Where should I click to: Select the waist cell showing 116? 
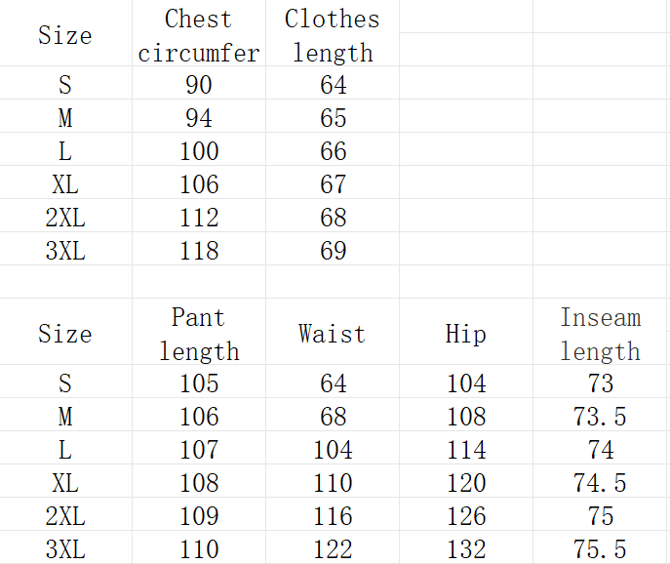pyautogui.click(x=333, y=516)
